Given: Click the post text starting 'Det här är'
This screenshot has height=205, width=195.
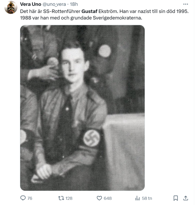Looking at the screenshot, I should coord(104,14).
